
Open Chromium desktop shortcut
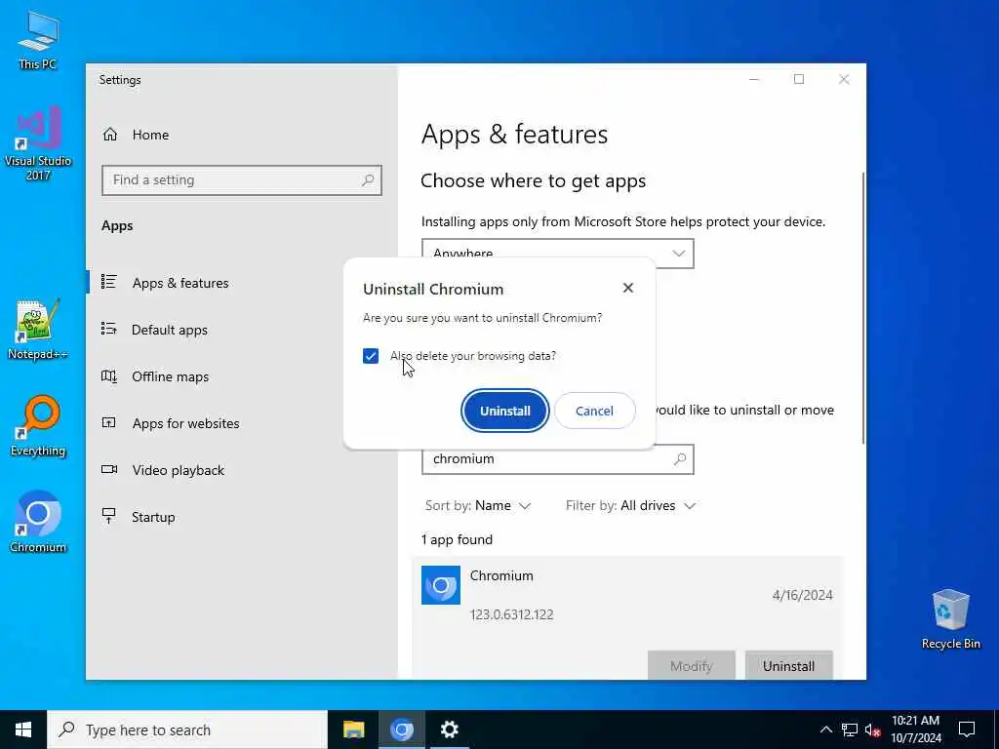click(38, 523)
